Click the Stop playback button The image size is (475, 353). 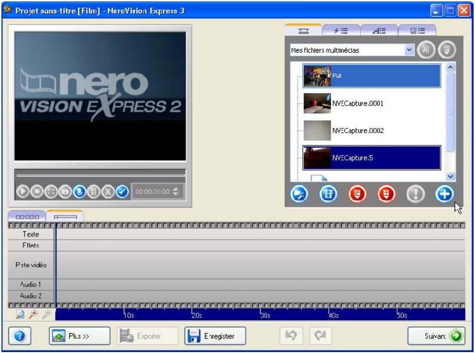point(37,191)
